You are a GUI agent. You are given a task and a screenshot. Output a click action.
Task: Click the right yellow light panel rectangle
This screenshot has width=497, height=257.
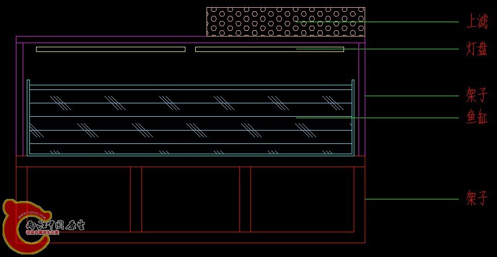(269, 49)
